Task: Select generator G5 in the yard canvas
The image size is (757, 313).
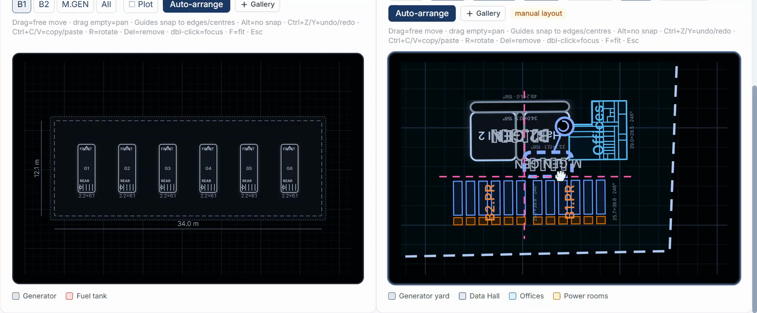Action: [249, 168]
